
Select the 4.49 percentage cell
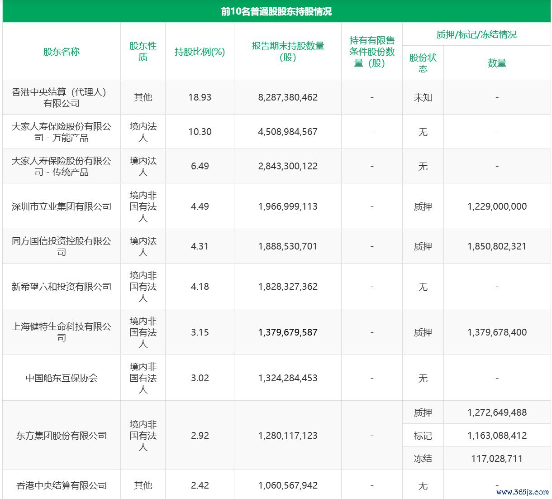click(200, 206)
